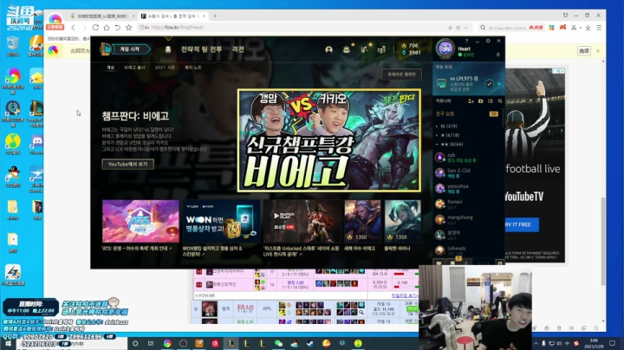Click the friend list view options icon
The image size is (624, 350).
coord(491,101)
